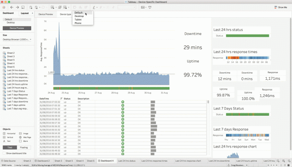Open Last 24 hrs status tab

[x=127, y=161]
